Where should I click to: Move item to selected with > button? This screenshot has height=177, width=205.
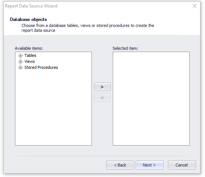click(x=102, y=87)
